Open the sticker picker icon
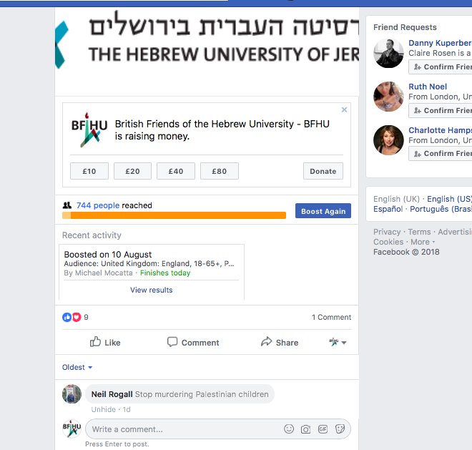 340,429
